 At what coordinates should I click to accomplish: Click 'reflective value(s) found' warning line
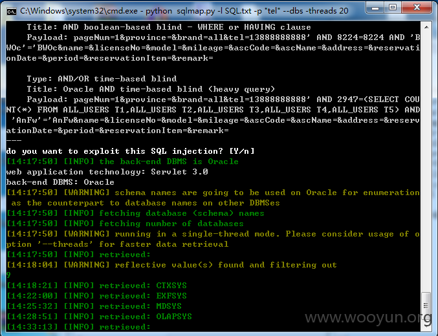171,265
